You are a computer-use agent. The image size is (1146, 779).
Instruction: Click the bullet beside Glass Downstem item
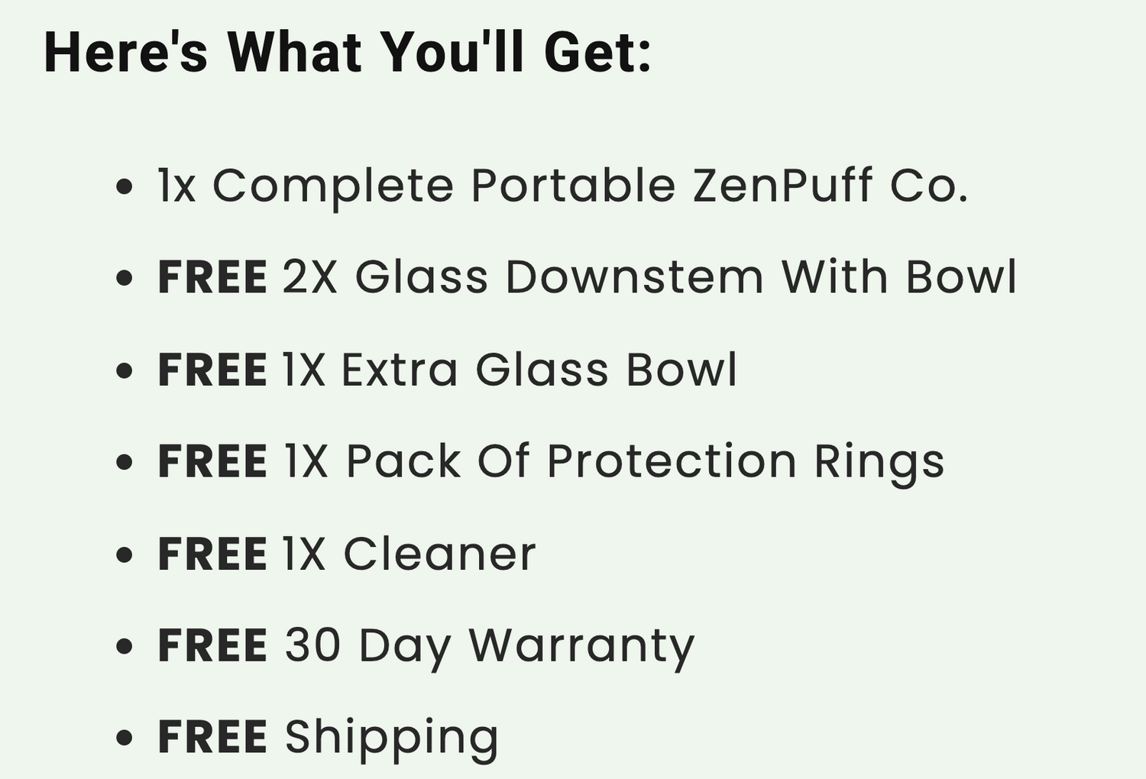(x=125, y=278)
